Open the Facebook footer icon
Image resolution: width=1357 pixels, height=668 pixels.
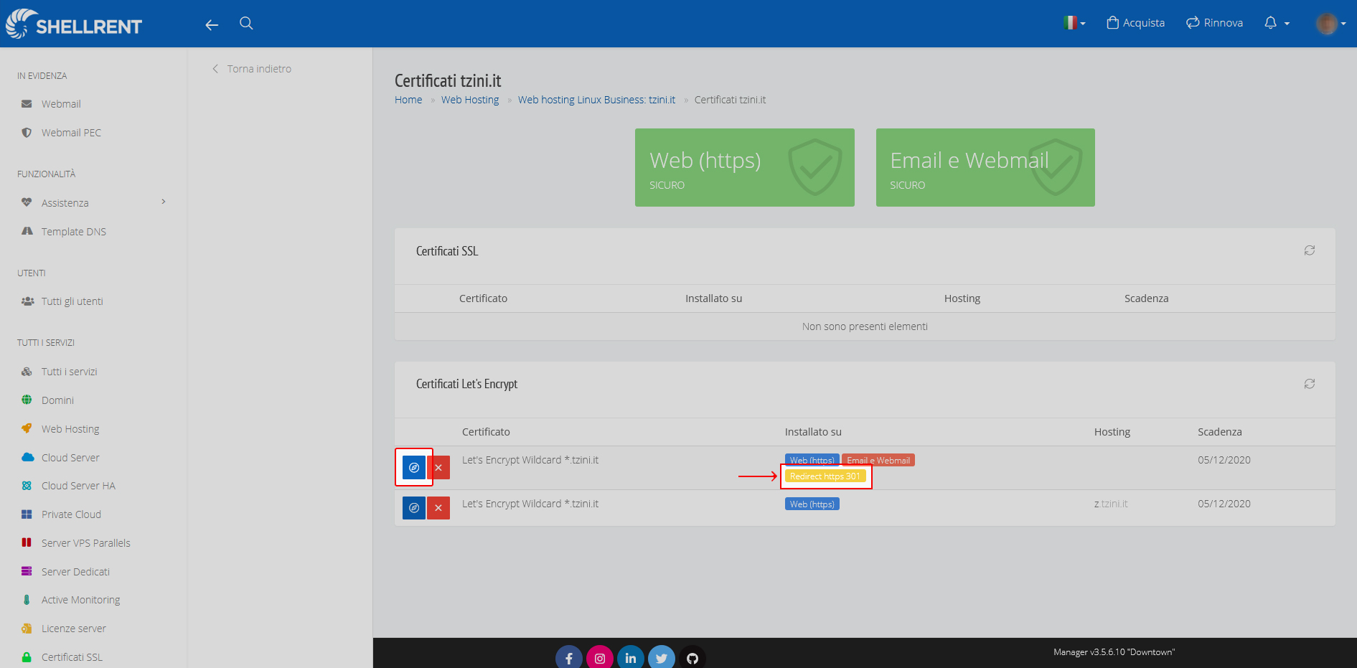pyautogui.click(x=569, y=658)
